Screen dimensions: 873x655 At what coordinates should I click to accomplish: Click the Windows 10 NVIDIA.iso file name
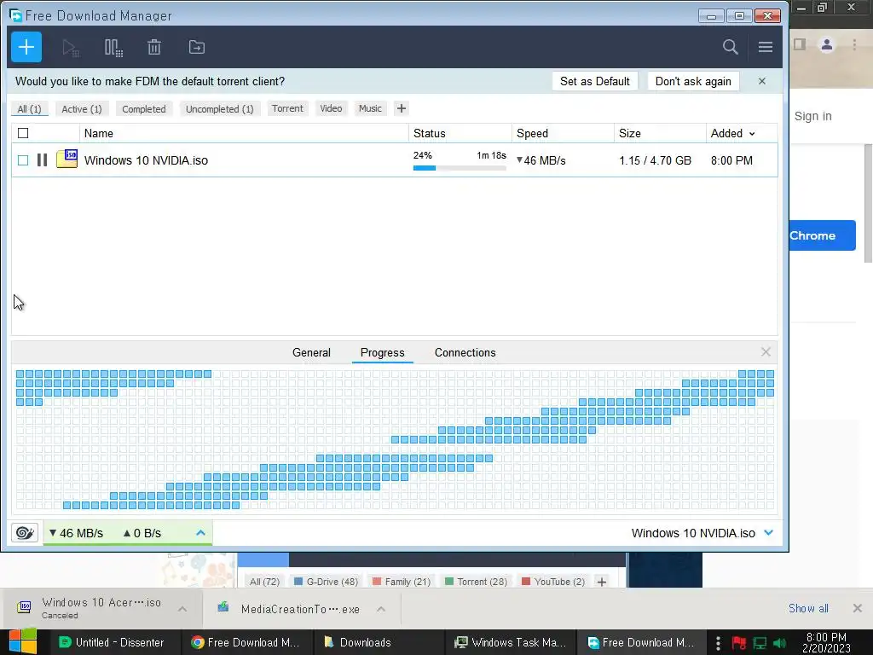(x=146, y=160)
